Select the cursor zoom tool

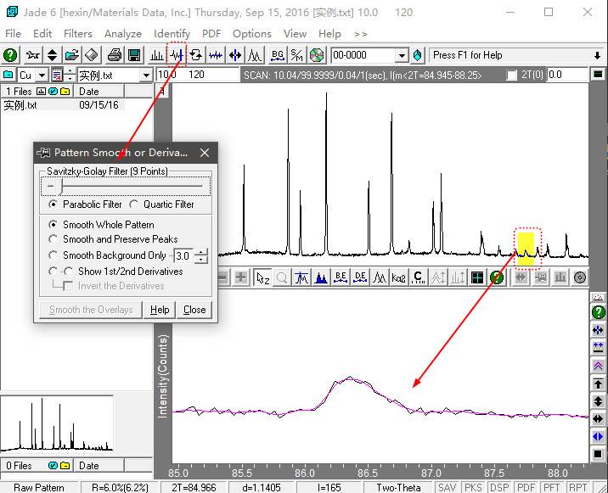click(262, 277)
